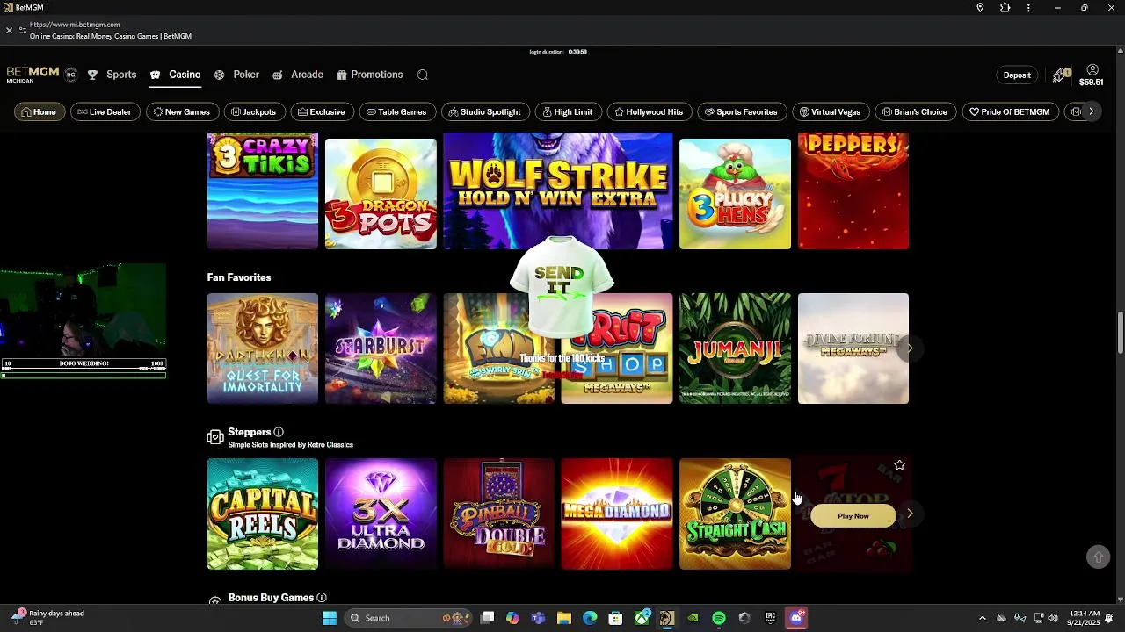
Task: Open the taskbar clock showing 12:14 AM
Action: click(x=1085, y=618)
